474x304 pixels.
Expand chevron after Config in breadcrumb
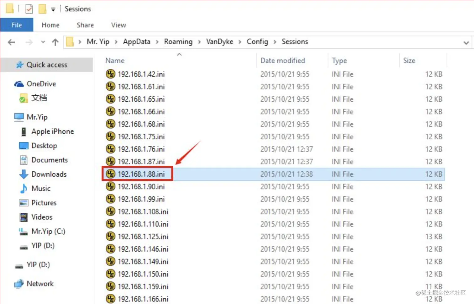click(275, 42)
